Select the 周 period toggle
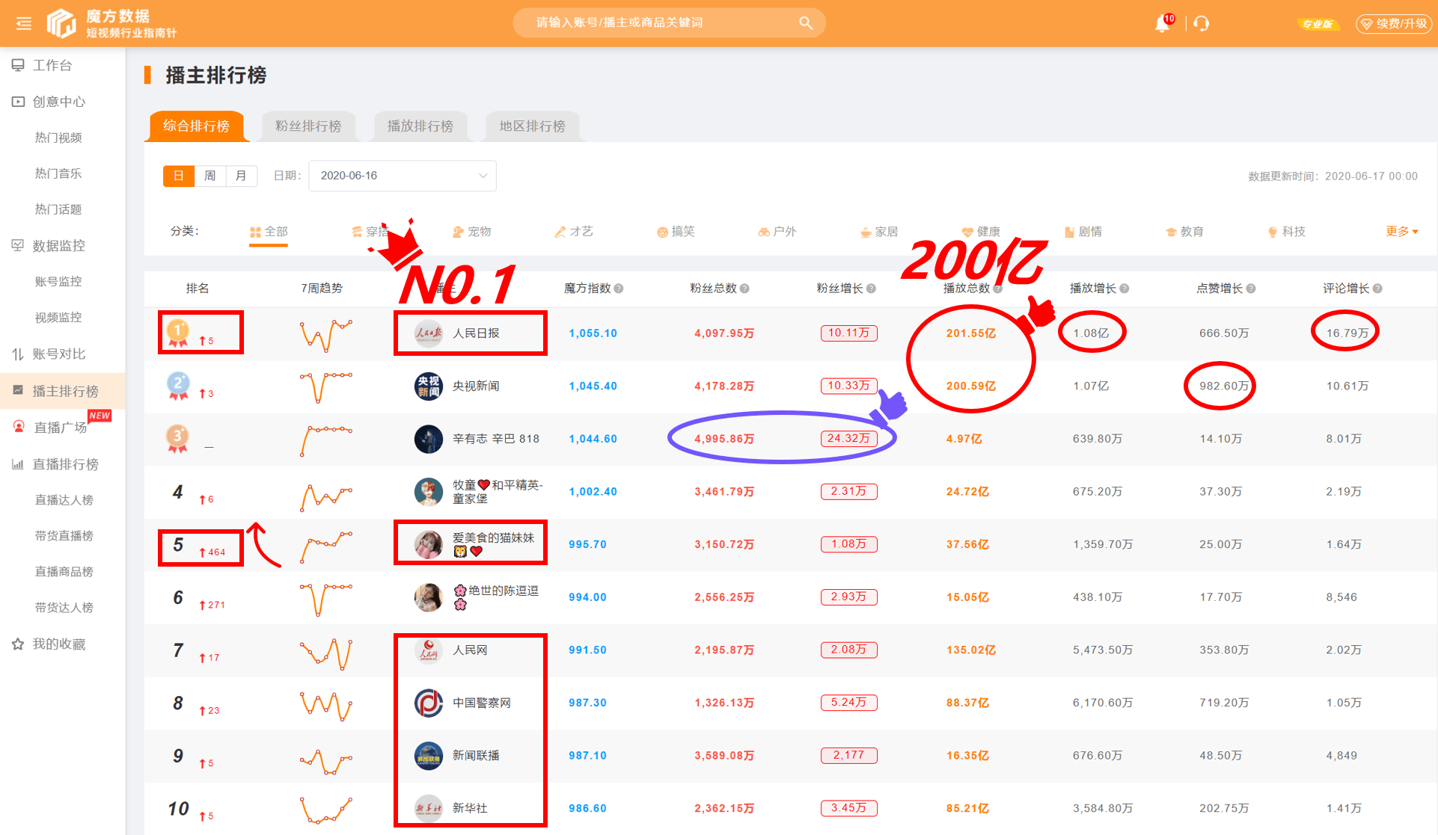This screenshot has height=835, width=1438. coord(210,176)
